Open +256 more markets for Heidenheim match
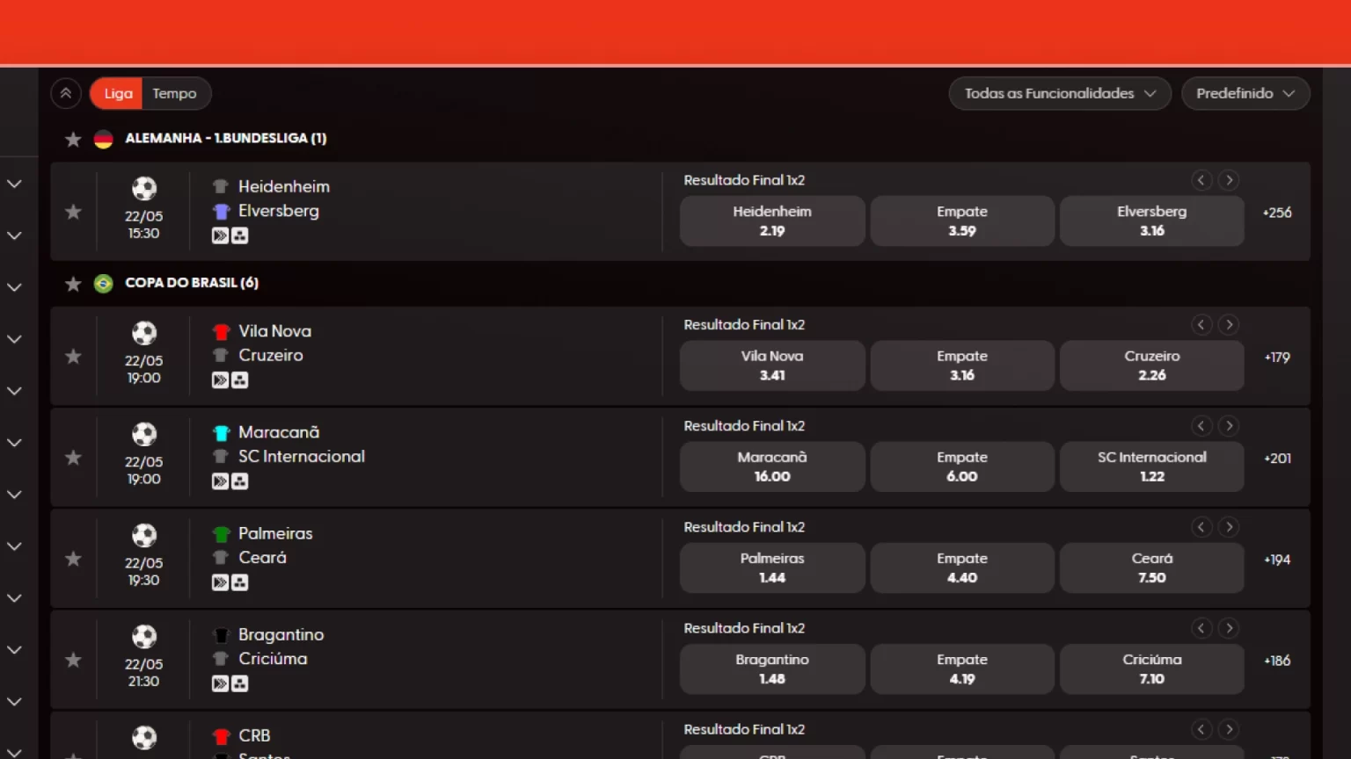The image size is (1351, 759). pos(1277,213)
